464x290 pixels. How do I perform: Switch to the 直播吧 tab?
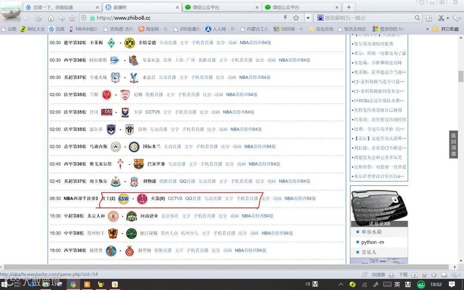coord(141,7)
